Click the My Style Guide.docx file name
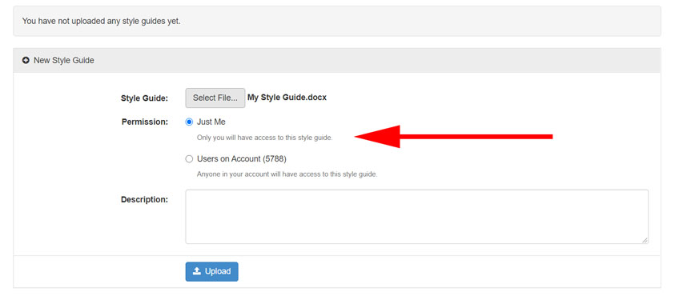Image resolution: width=679 pixels, height=296 pixels. point(287,98)
